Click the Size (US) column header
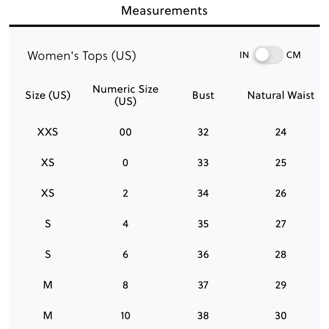This screenshot has width=329, height=329. coord(48,95)
